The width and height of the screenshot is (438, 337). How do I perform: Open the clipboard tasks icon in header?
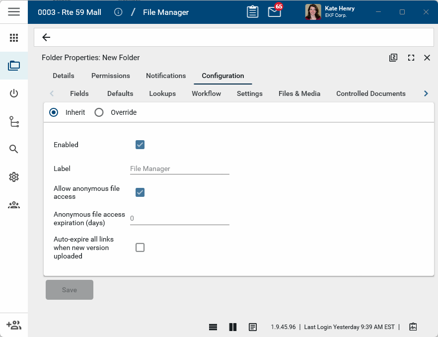(253, 12)
